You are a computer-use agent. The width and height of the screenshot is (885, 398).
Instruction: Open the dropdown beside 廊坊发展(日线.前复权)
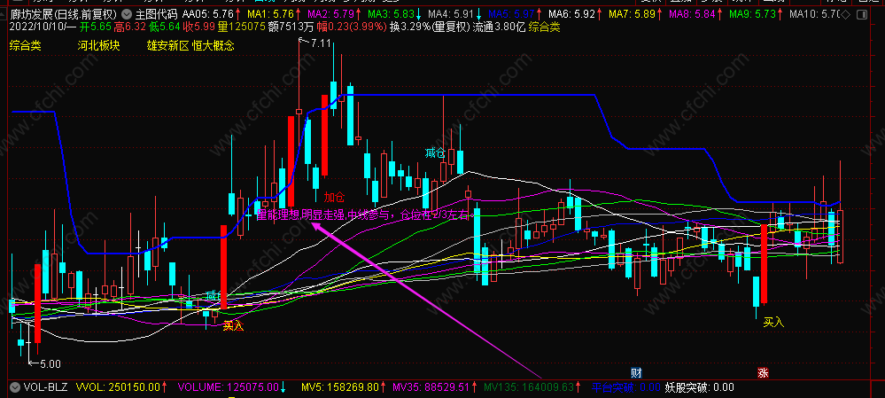(128, 13)
